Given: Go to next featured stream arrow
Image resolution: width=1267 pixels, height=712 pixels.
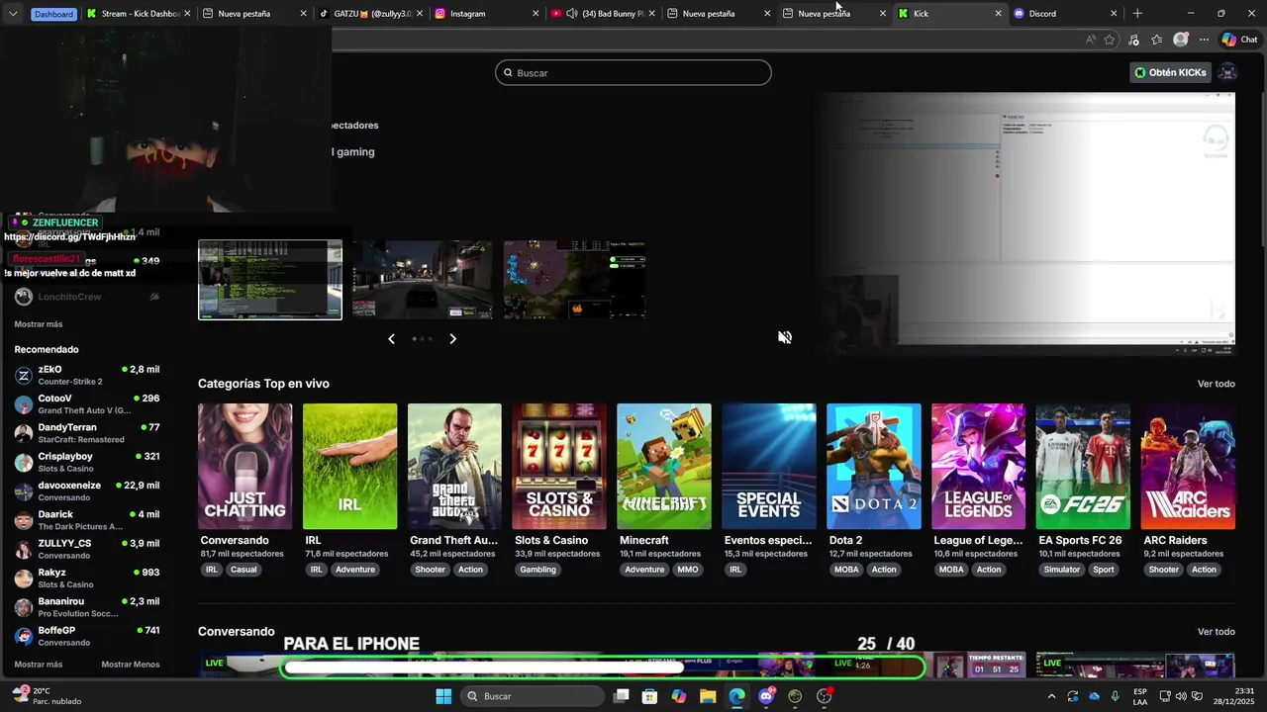Looking at the screenshot, I should pos(453,339).
